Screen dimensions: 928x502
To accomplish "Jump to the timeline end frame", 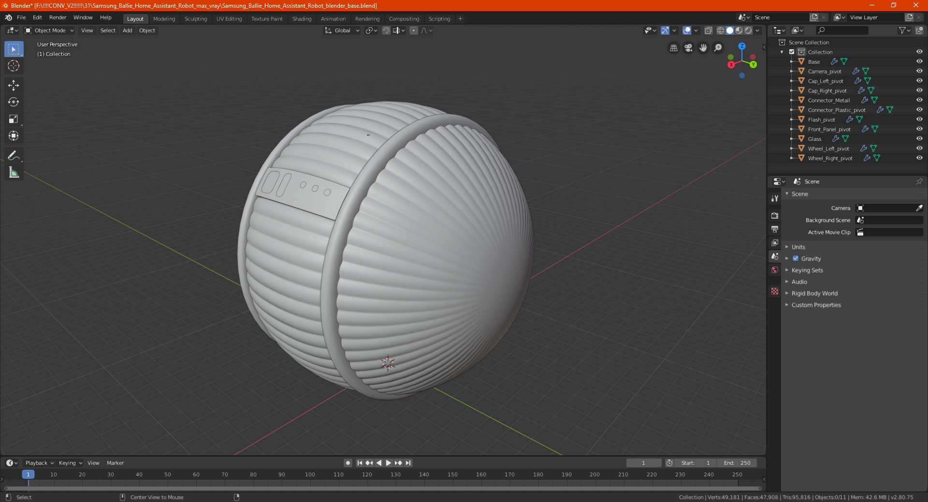I will [408, 463].
